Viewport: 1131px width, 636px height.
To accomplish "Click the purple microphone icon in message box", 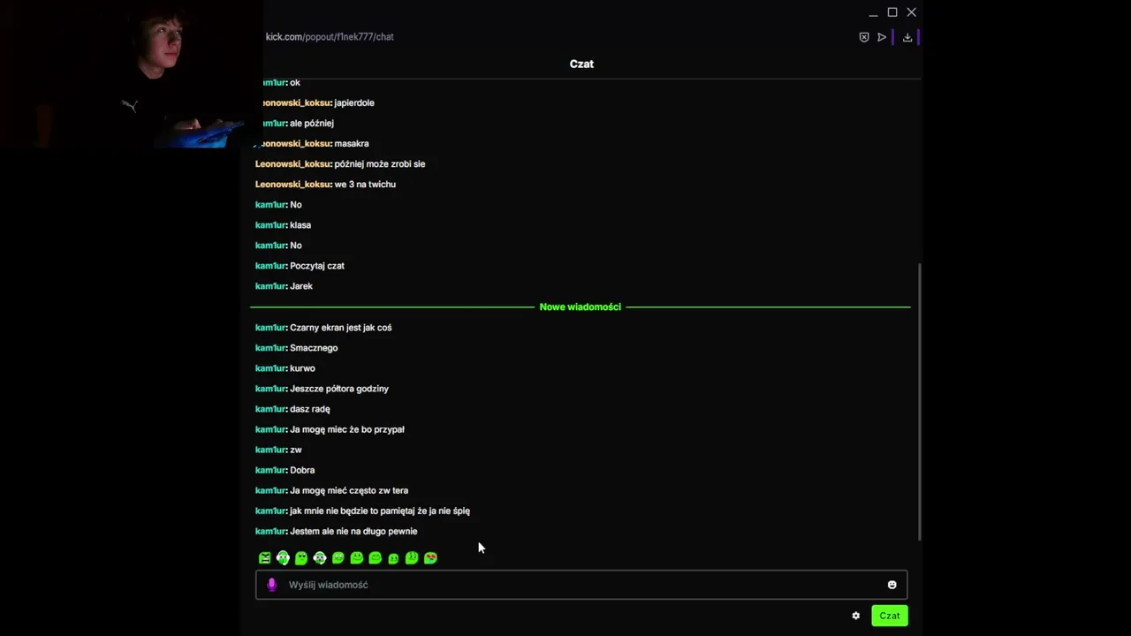I will coord(271,585).
